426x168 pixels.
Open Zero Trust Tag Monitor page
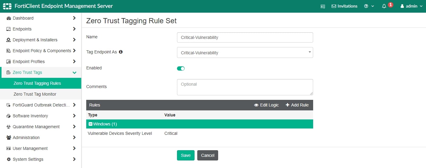[x=35, y=94]
